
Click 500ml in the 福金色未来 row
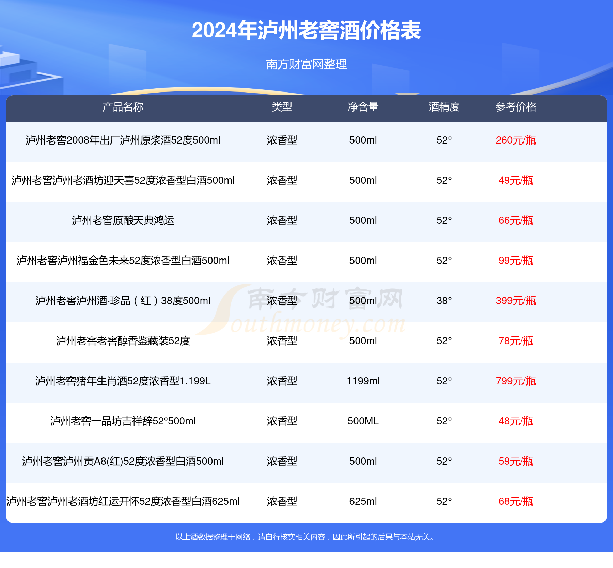(363, 261)
